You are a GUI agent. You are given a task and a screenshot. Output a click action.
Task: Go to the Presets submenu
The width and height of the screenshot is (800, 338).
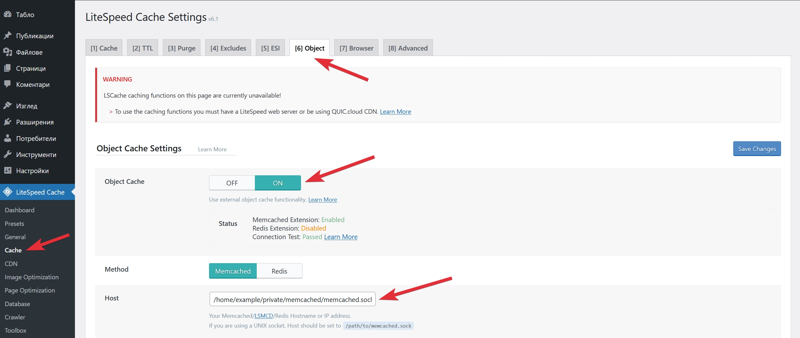click(x=15, y=223)
